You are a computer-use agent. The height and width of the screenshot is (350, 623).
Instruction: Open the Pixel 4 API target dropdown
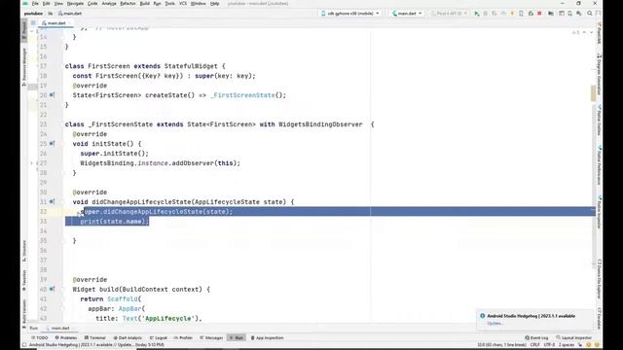click(449, 13)
